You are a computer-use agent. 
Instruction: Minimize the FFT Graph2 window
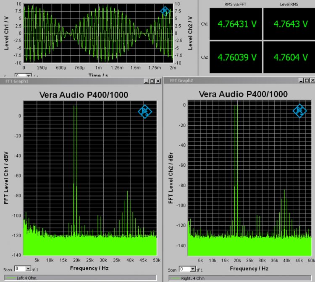tap(301, 80)
